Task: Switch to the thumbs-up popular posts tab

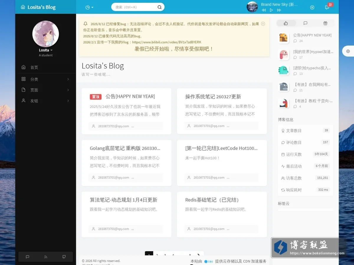Action: point(286,23)
